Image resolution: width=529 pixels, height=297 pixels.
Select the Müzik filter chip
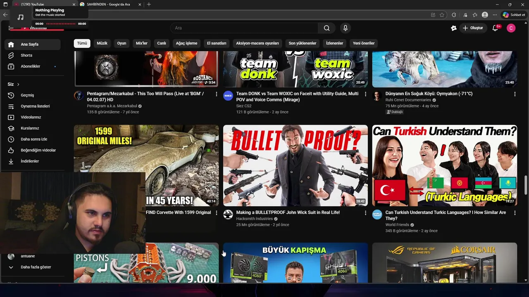pyautogui.click(x=102, y=43)
